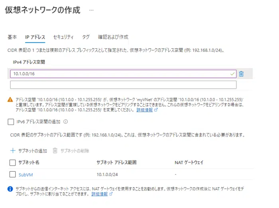
Task: Click the empty IPv4 address space field
Action: (123, 85)
